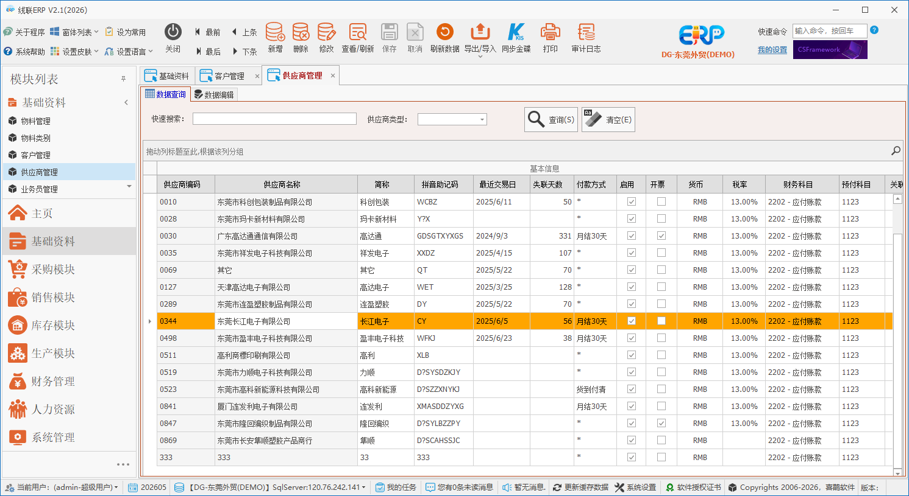Expand the 设置语言 dropdown
Viewport: 909px width, 496px height.
point(151,51)
